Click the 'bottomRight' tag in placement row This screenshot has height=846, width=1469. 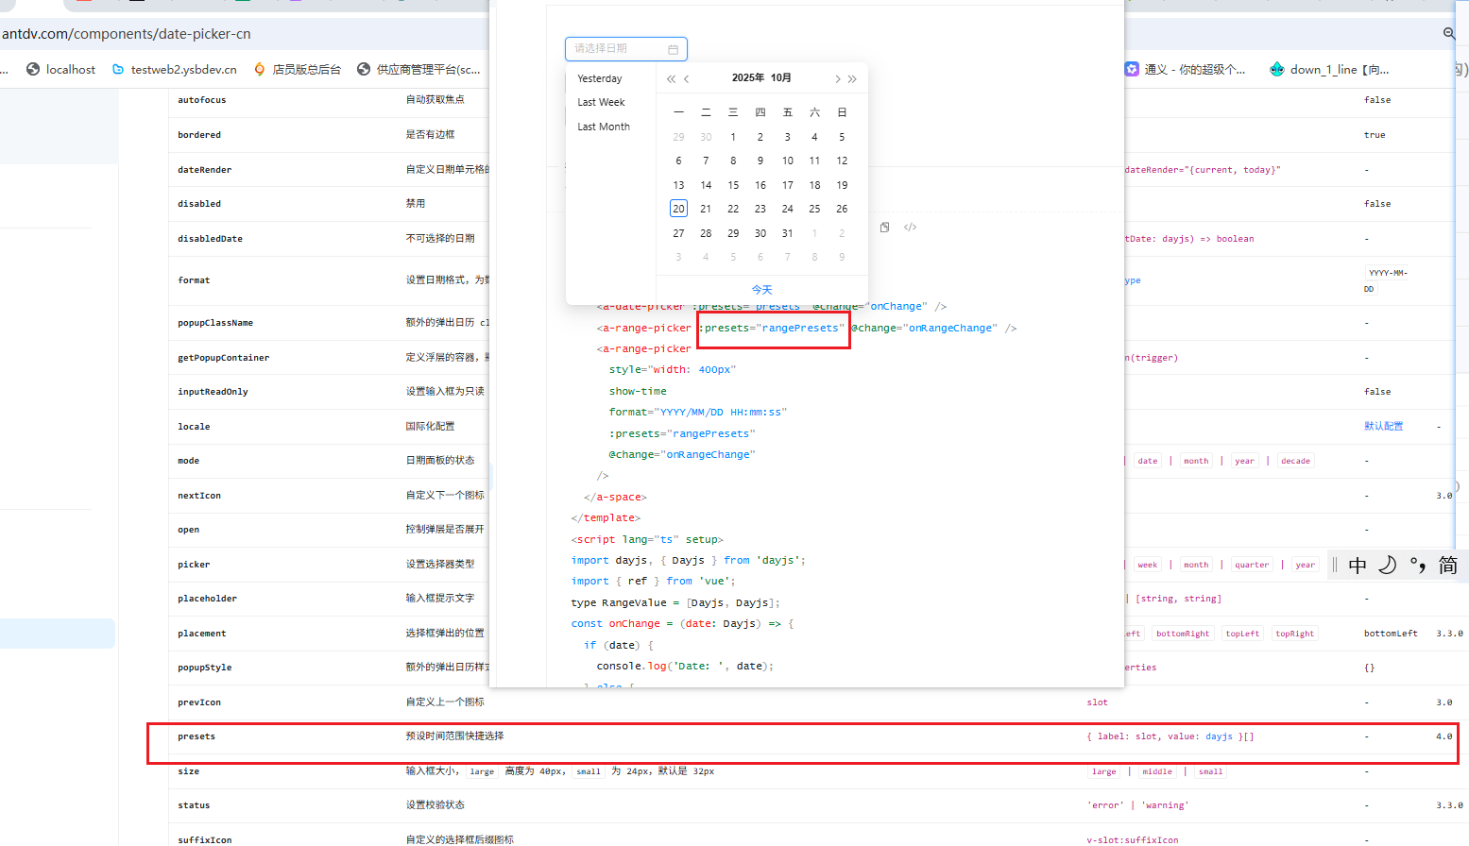click(x=1183, y=634)
